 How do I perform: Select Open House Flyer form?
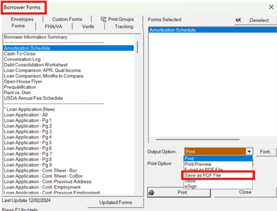pos(68,81)
